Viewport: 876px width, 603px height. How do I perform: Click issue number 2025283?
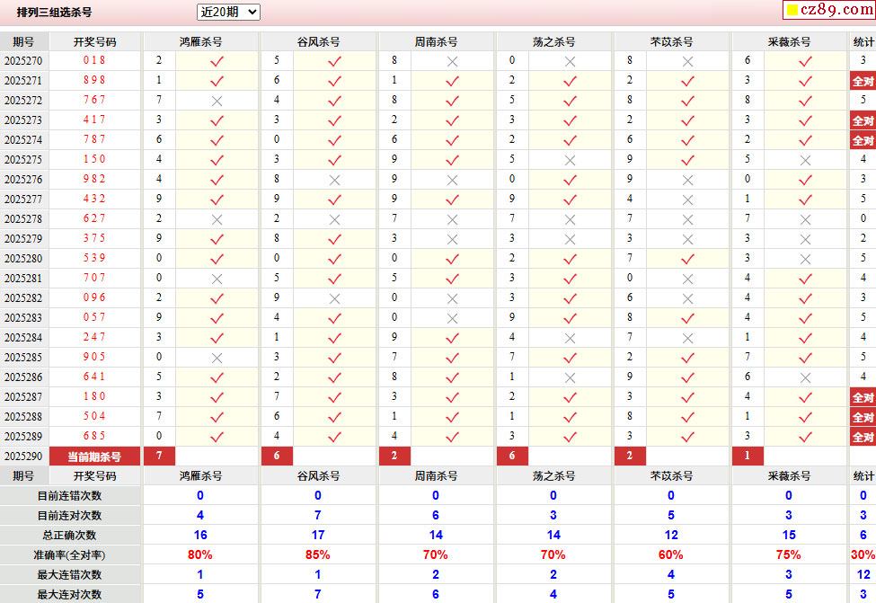pyautogui.click(x=23, y=317)
